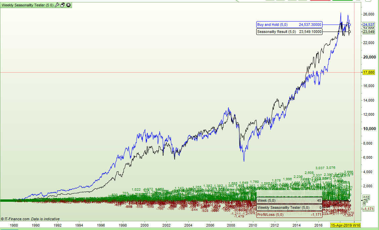Click the 26,000 price scale label
Image resolution: width=379 pixels, height=230 pixels.
click(x=369, y=14)
